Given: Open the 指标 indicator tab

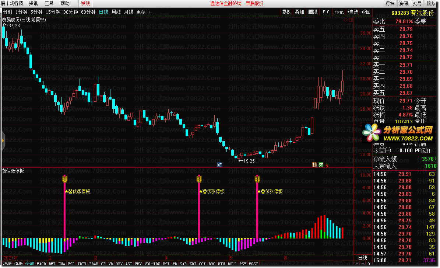Looking at the screenshot, I should click(x=7, y=264).
